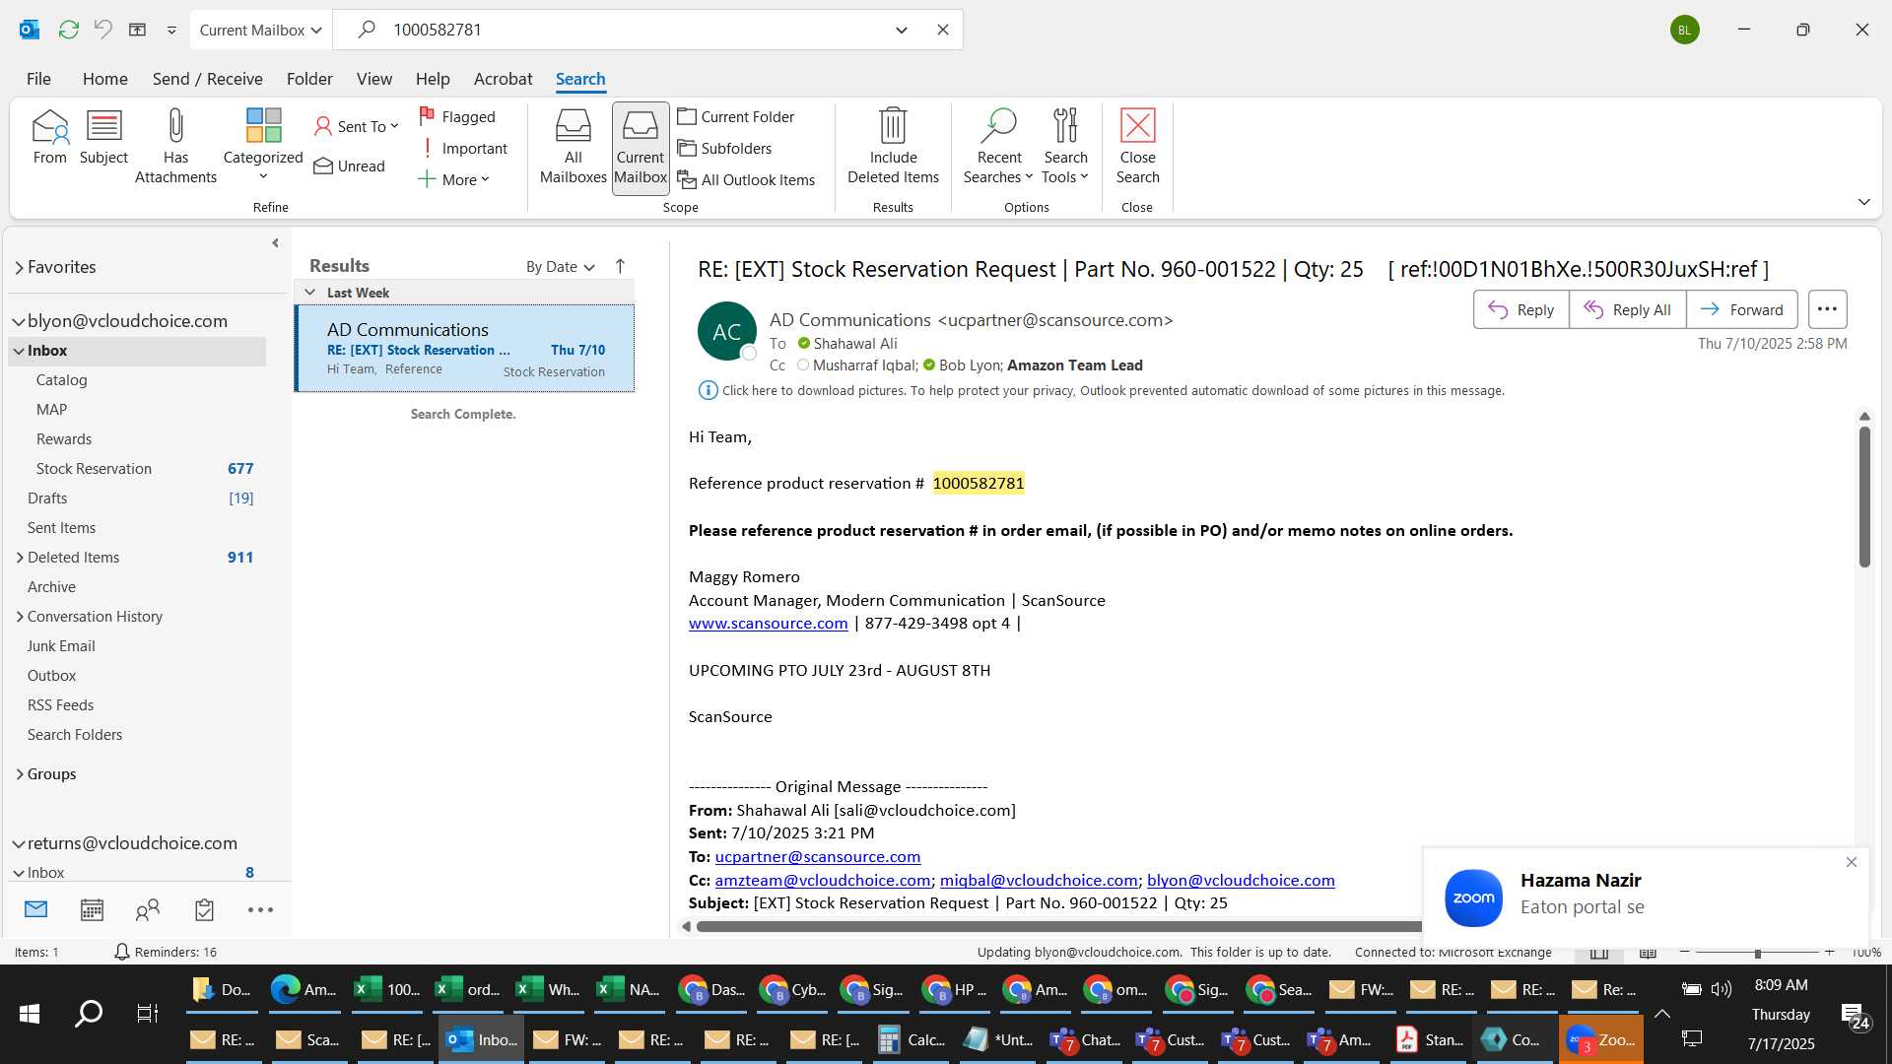This screenshot has width=1892, height=1064.
Task: Open more message actions ellipsis
Action: pyautogui.click(x=1827, y=309)
